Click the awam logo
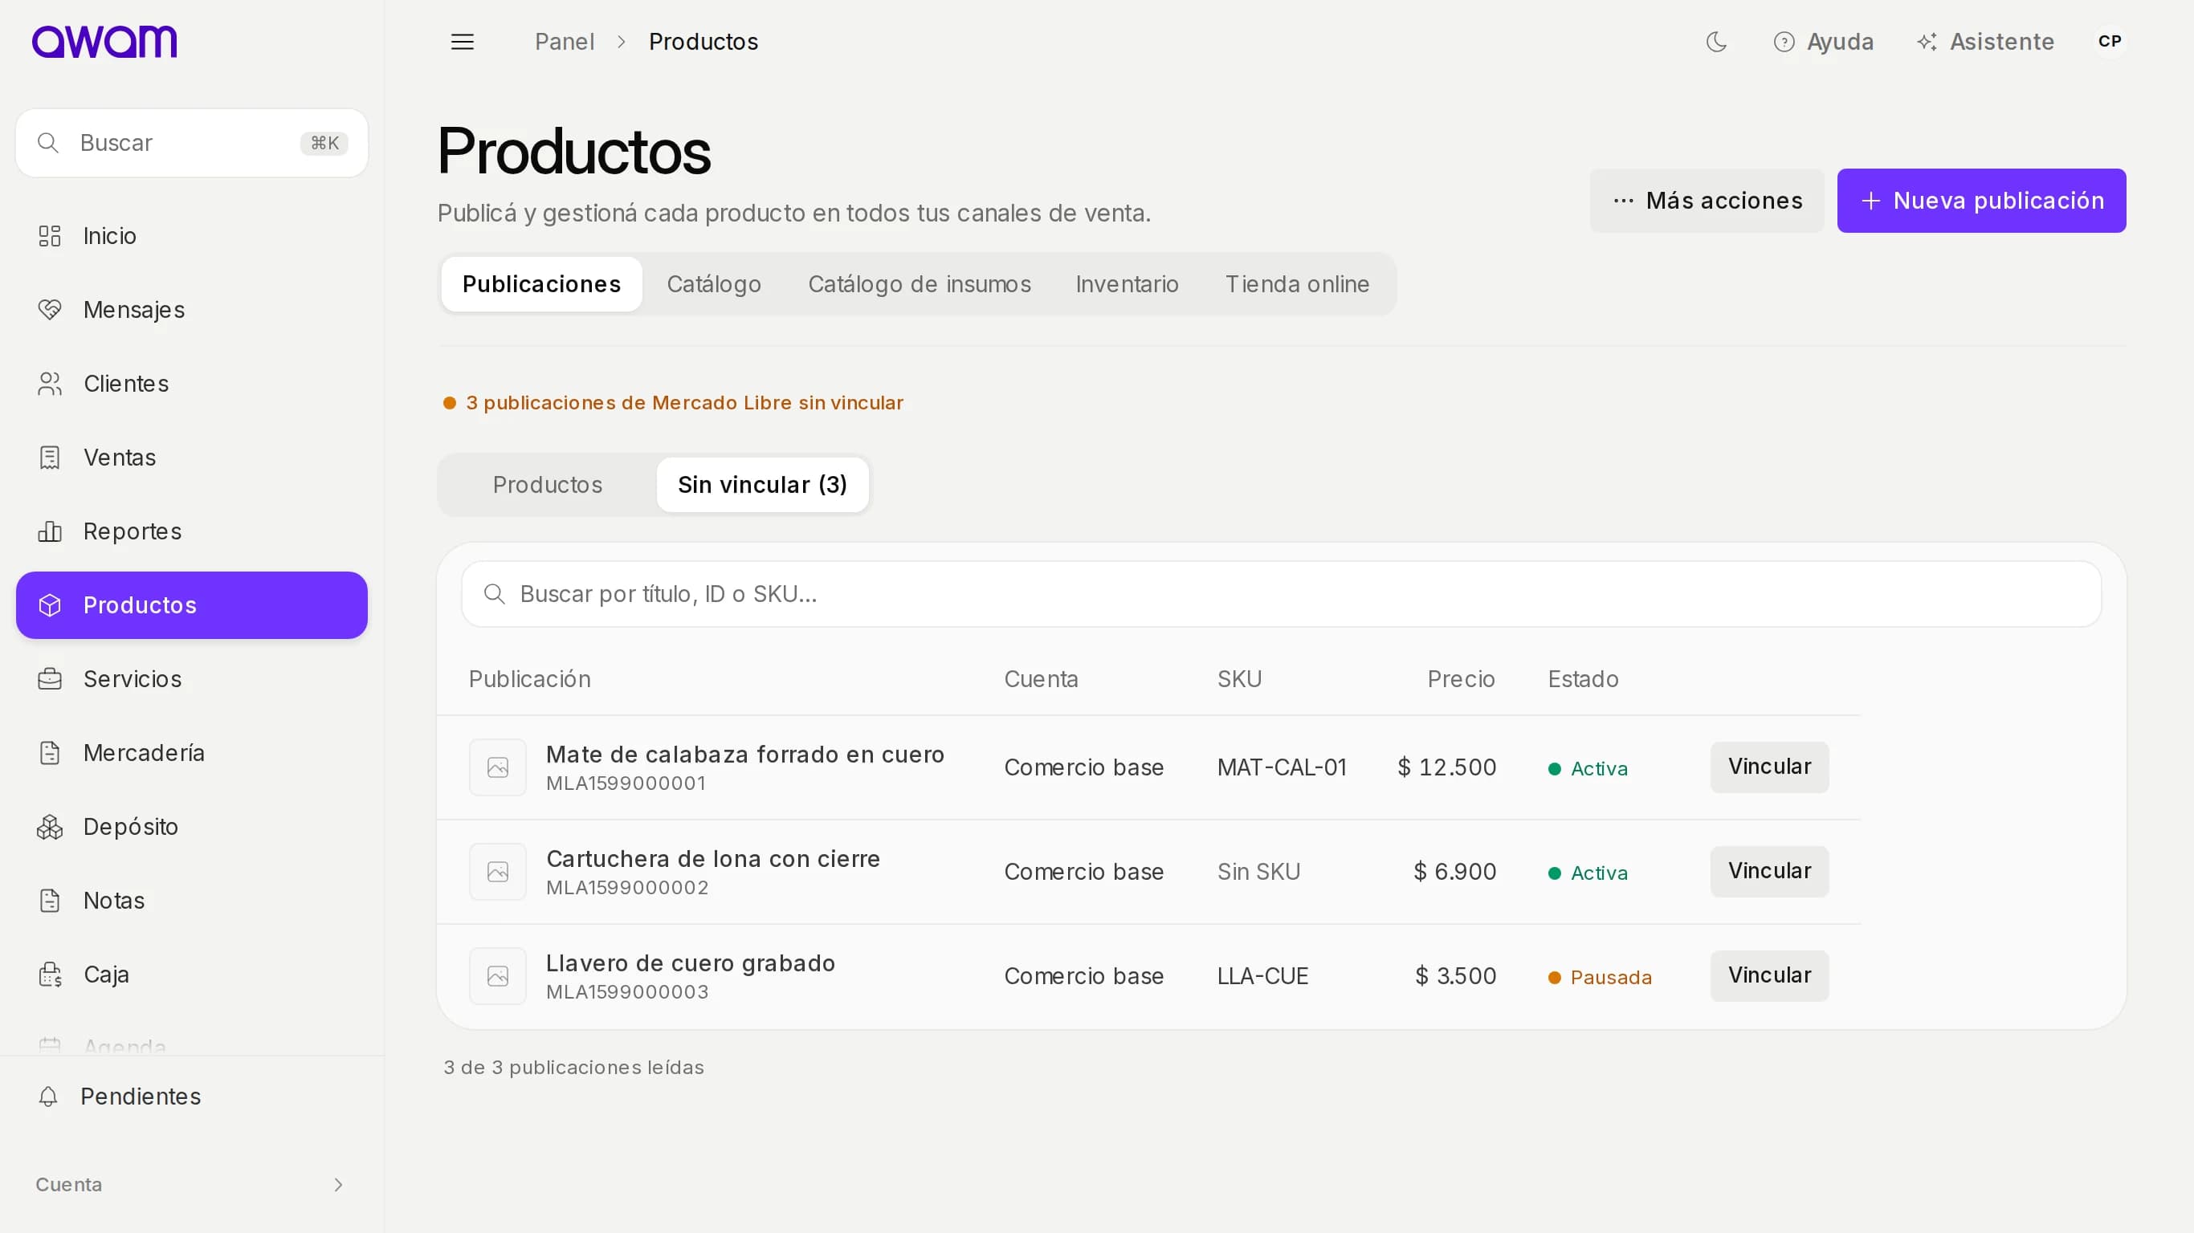This screenshot has height=1233, width=2194. pyautogui.click(x=104, y=41)
